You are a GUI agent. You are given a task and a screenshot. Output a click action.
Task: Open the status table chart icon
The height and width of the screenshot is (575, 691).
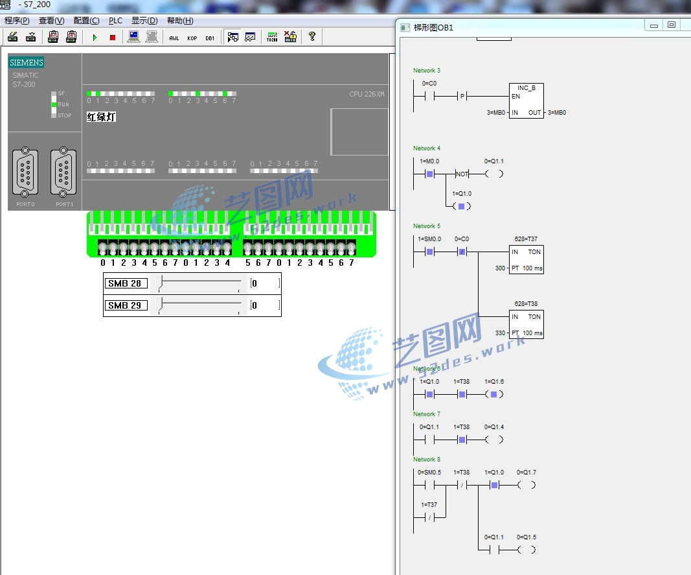(251, 37)
